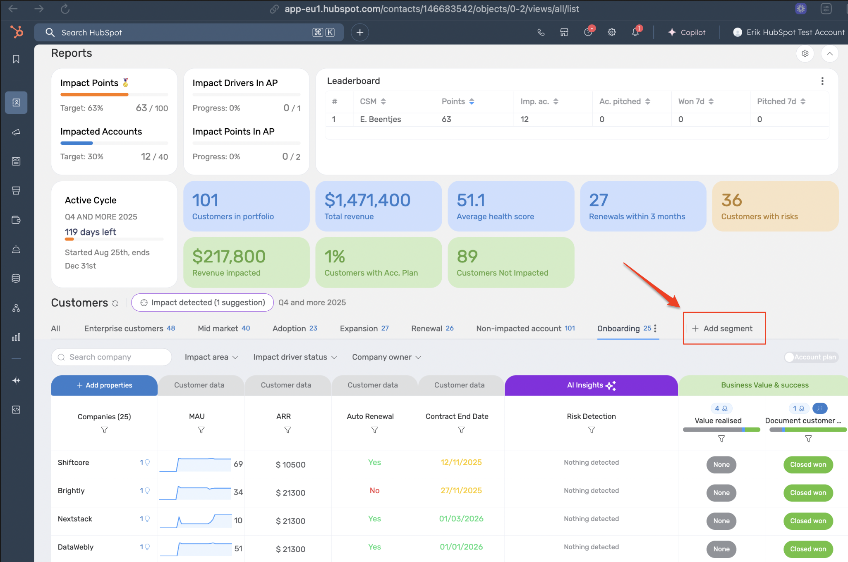Open the Development code sidebar icon
Image resolution: width=848 pixels, height=562 pixels.
(x=16, y=410)
